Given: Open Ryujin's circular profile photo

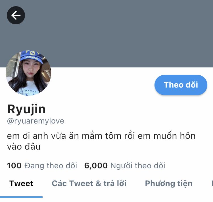Looking at the screenshot, I should tap(28, 73).
